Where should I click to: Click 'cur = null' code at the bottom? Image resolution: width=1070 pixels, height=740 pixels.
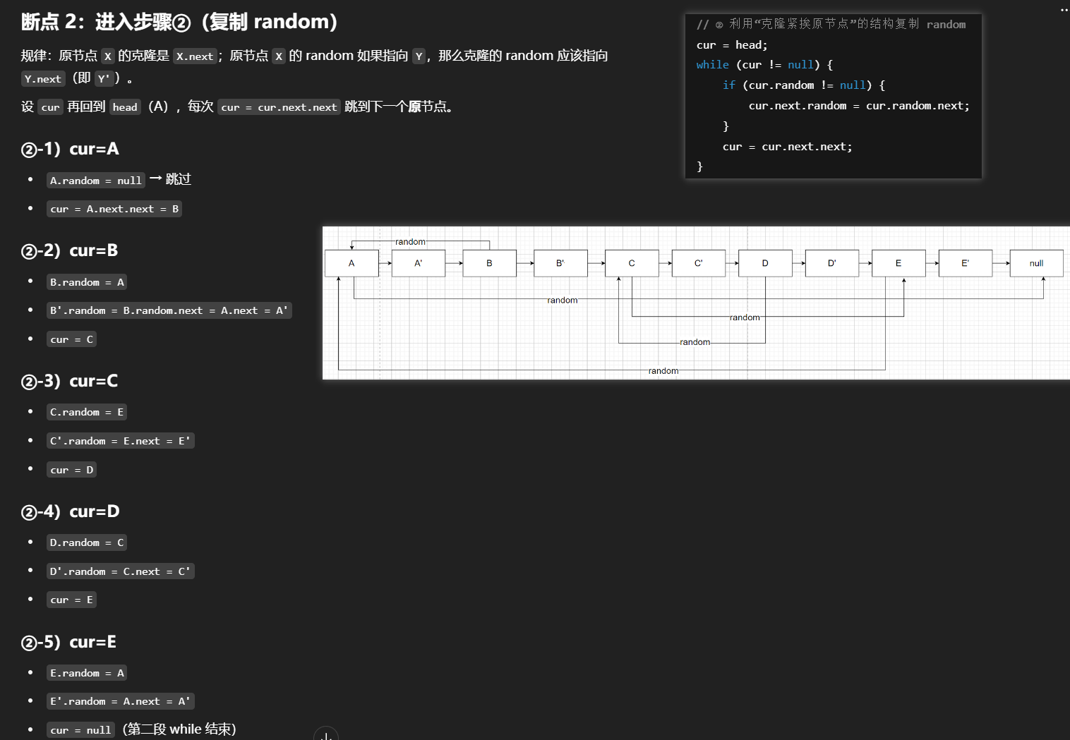pos(80,730)
